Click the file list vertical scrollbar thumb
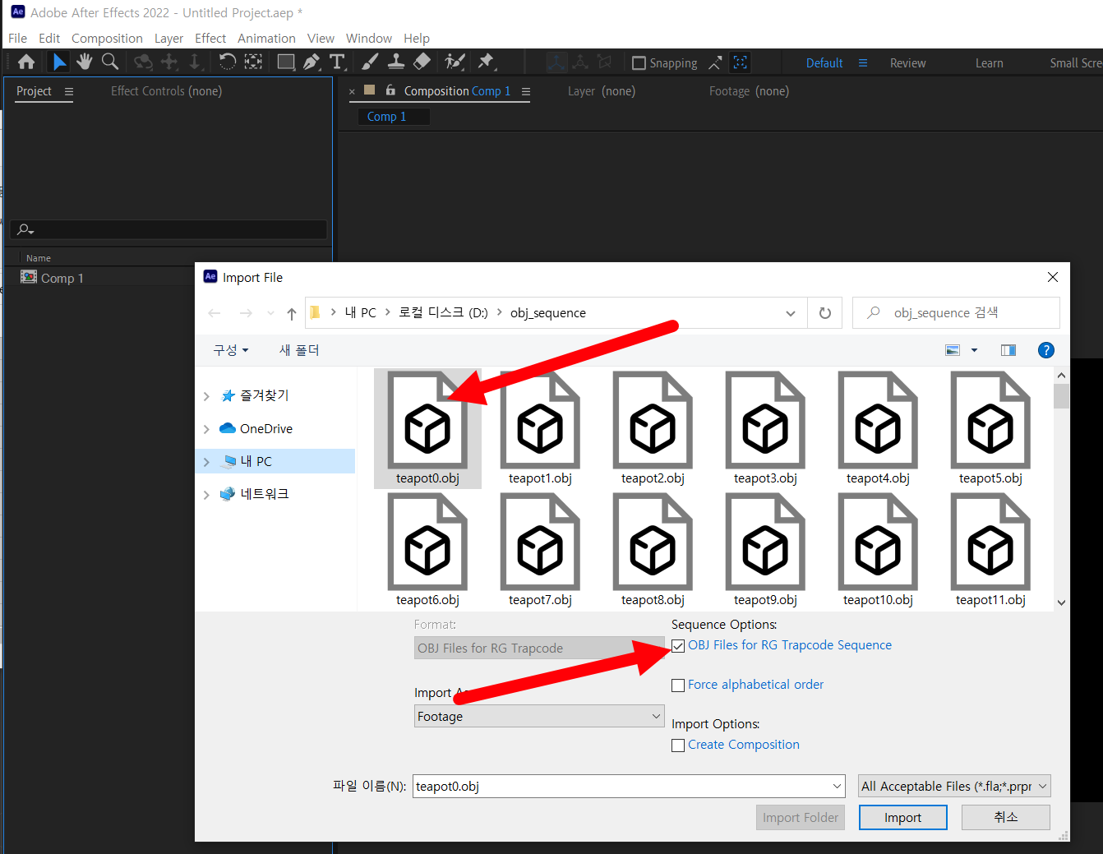The image size is (1103, 854). tap(1061, 396)
